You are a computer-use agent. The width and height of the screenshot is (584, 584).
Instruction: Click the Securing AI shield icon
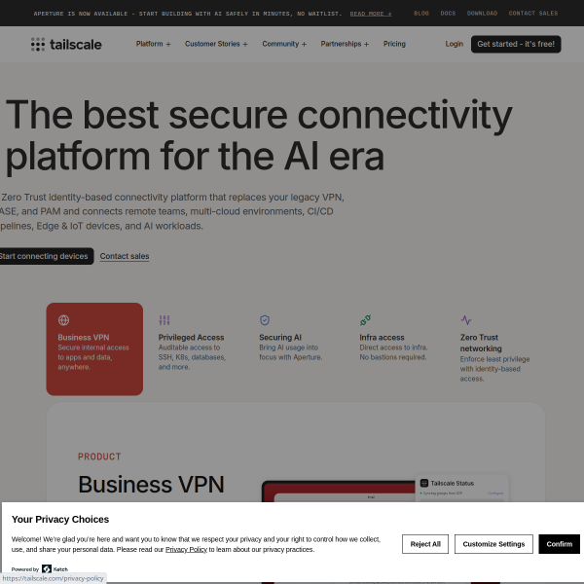pyautogui.click(x=265, y=320)
